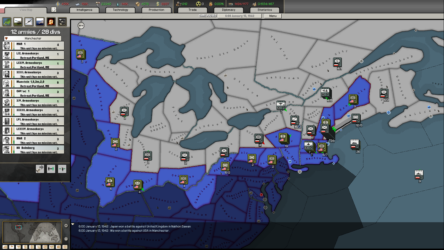Open the Intelligence tab
This screenshot has height=250, width=444.
84,10
